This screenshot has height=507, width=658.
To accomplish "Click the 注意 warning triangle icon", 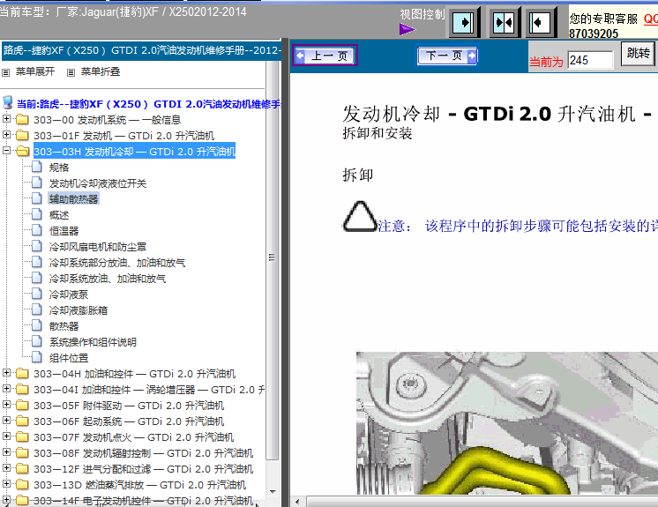I will click(x=359, y=216).
